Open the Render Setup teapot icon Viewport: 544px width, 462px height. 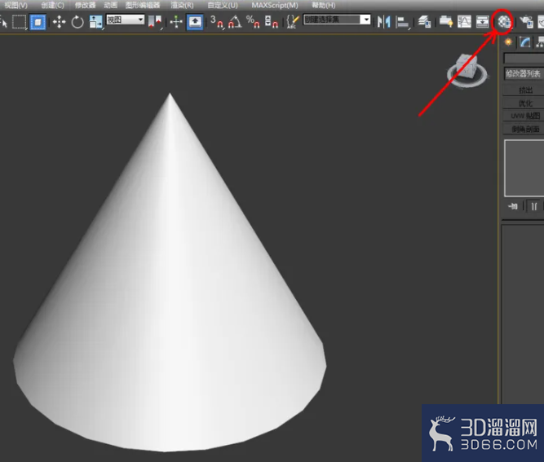526,22
